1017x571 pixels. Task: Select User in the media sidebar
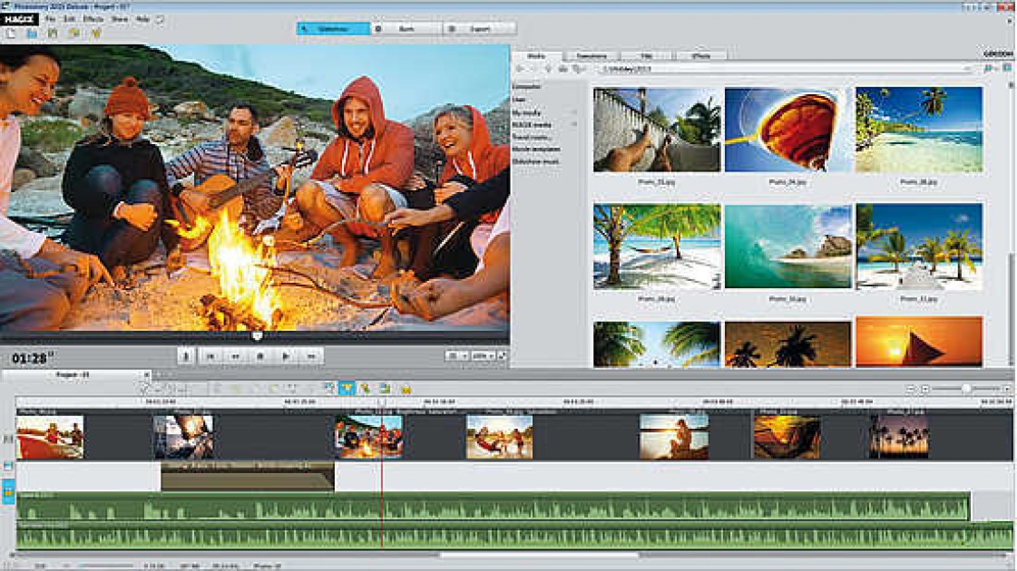pos(518,100)
